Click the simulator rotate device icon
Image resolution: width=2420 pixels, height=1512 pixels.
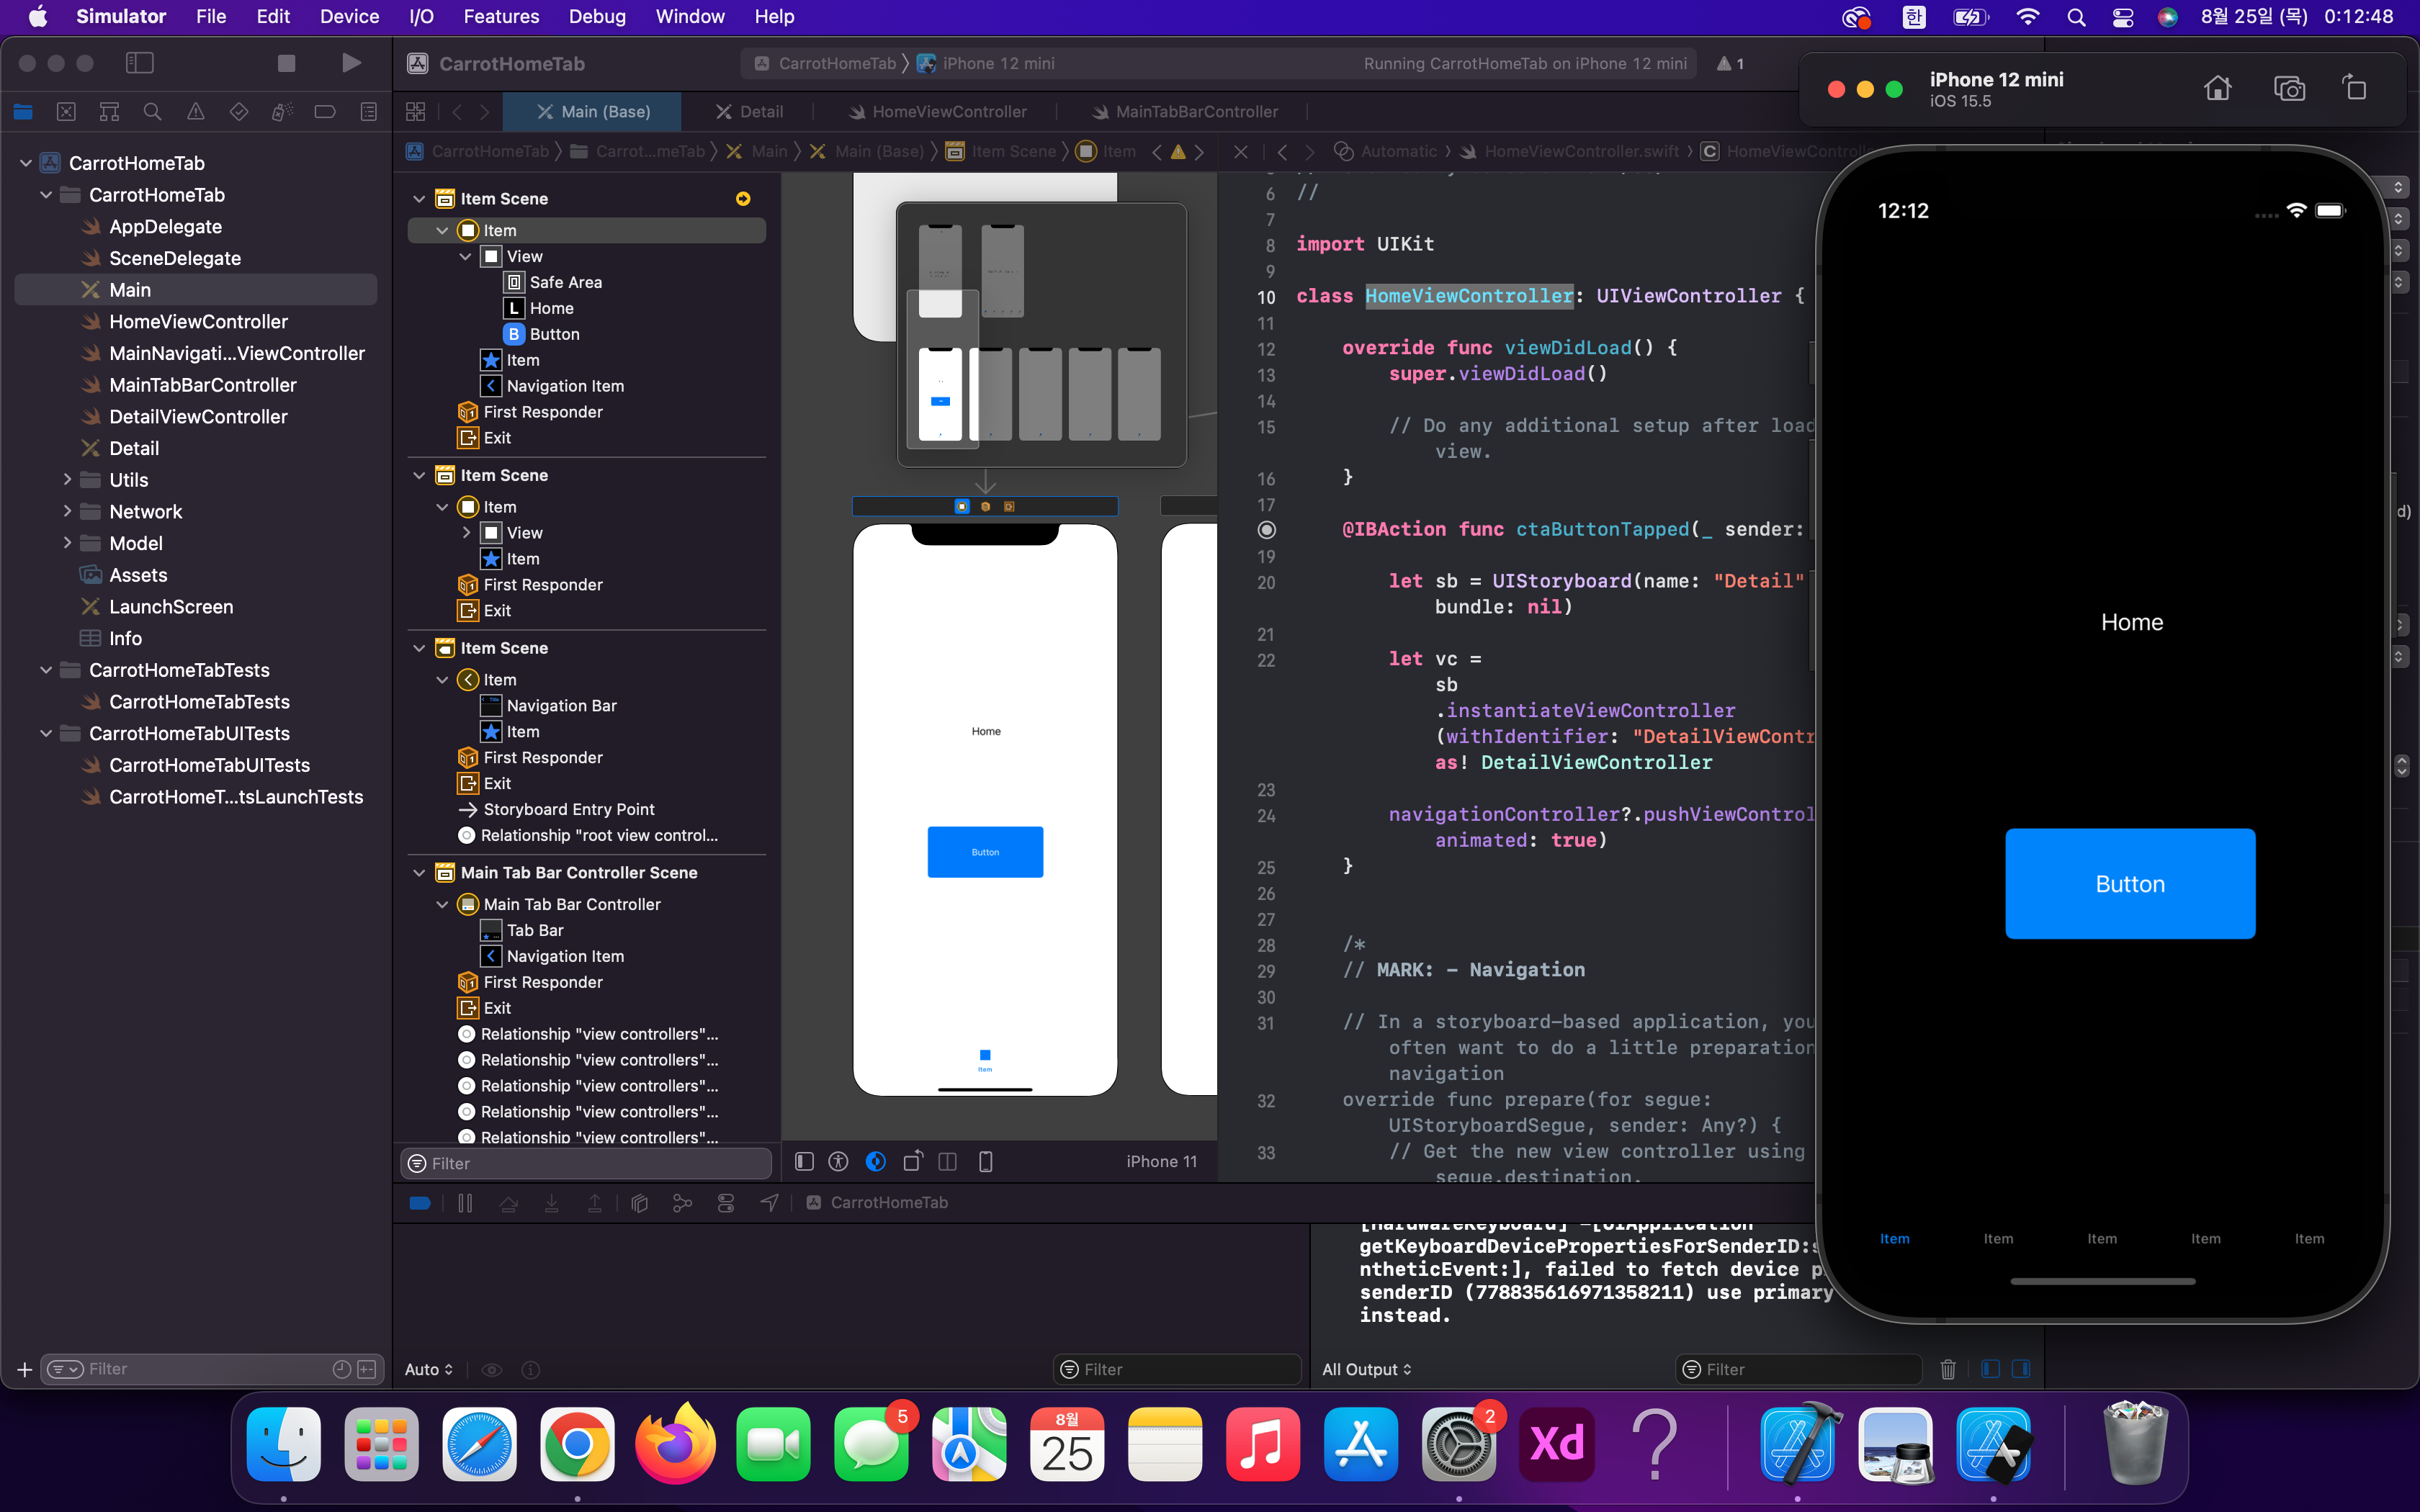click(x=2355, y=89)
